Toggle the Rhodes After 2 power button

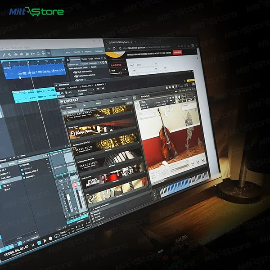coord(23,174)
